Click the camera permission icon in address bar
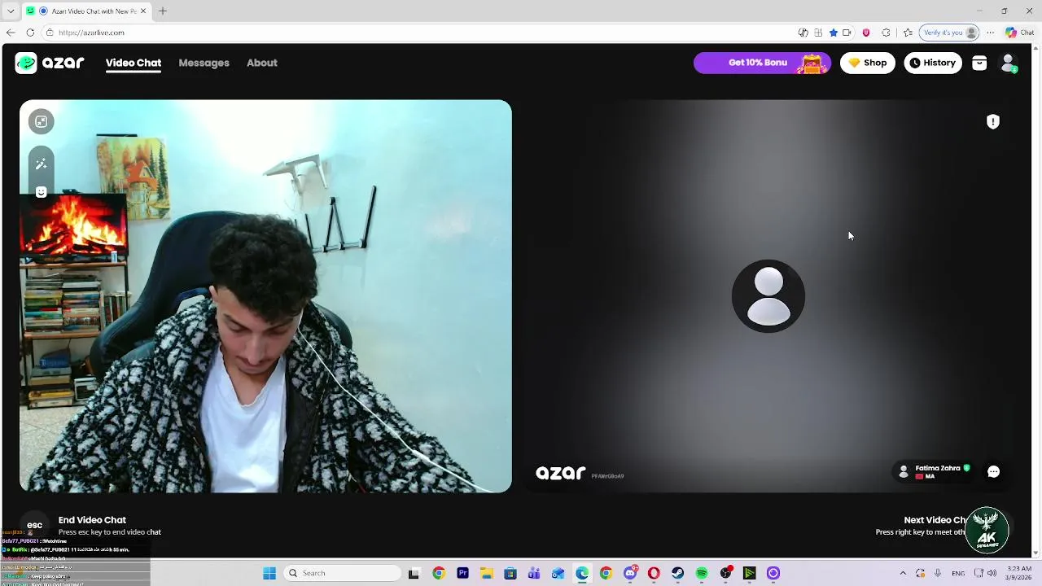 click(847, 33)
